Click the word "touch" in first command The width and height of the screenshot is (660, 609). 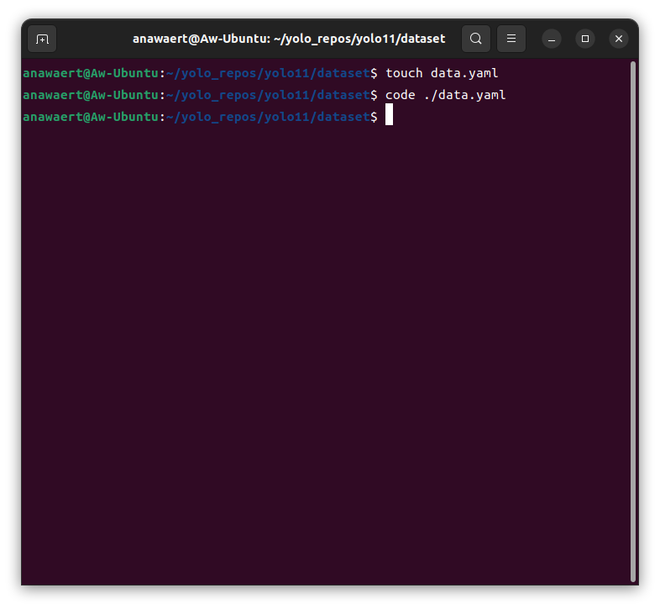[404, 73]
